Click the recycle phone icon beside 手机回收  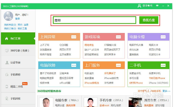[7, 98]
